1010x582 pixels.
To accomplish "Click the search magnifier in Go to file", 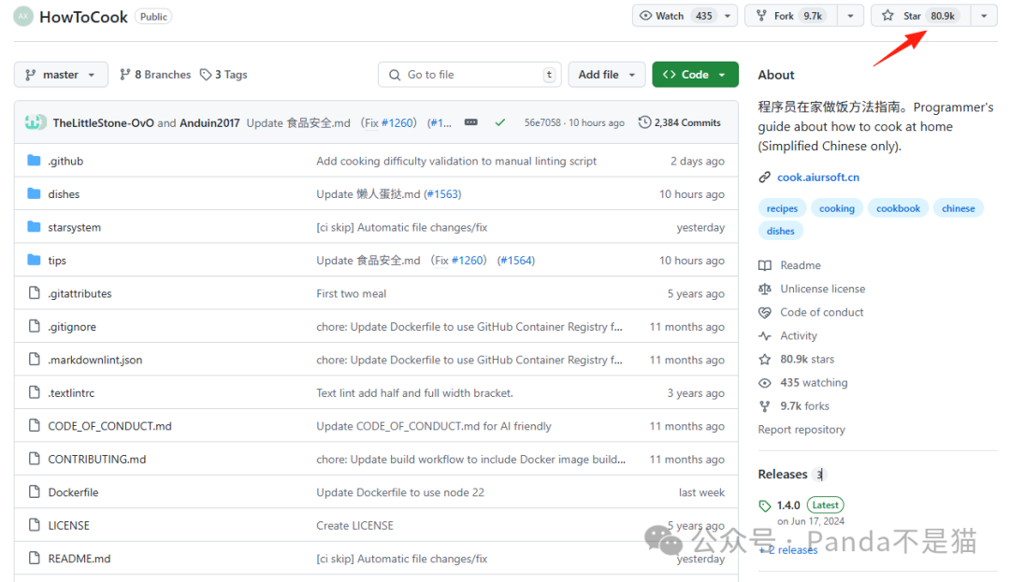I will (x=395, y=75).
